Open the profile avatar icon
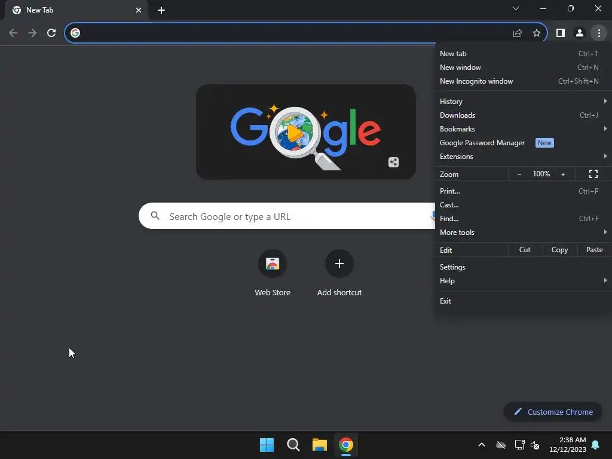Viewport: 612px width, 459px height. [580, 33]
